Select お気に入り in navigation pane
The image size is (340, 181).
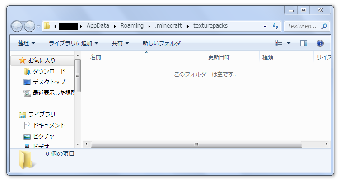42,60
